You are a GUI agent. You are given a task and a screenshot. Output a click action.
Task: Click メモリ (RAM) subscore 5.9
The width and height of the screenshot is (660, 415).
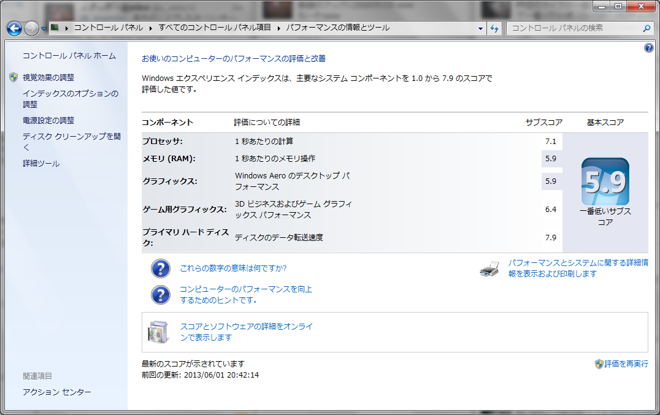tap(551, 159)
